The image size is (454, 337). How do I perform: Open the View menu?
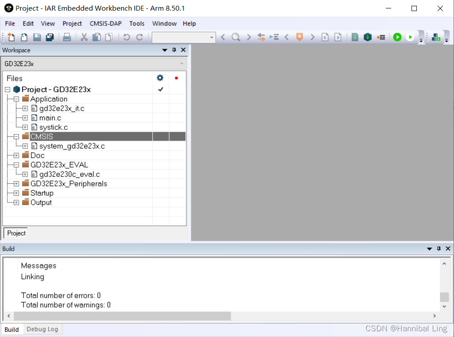coord(48,23)
